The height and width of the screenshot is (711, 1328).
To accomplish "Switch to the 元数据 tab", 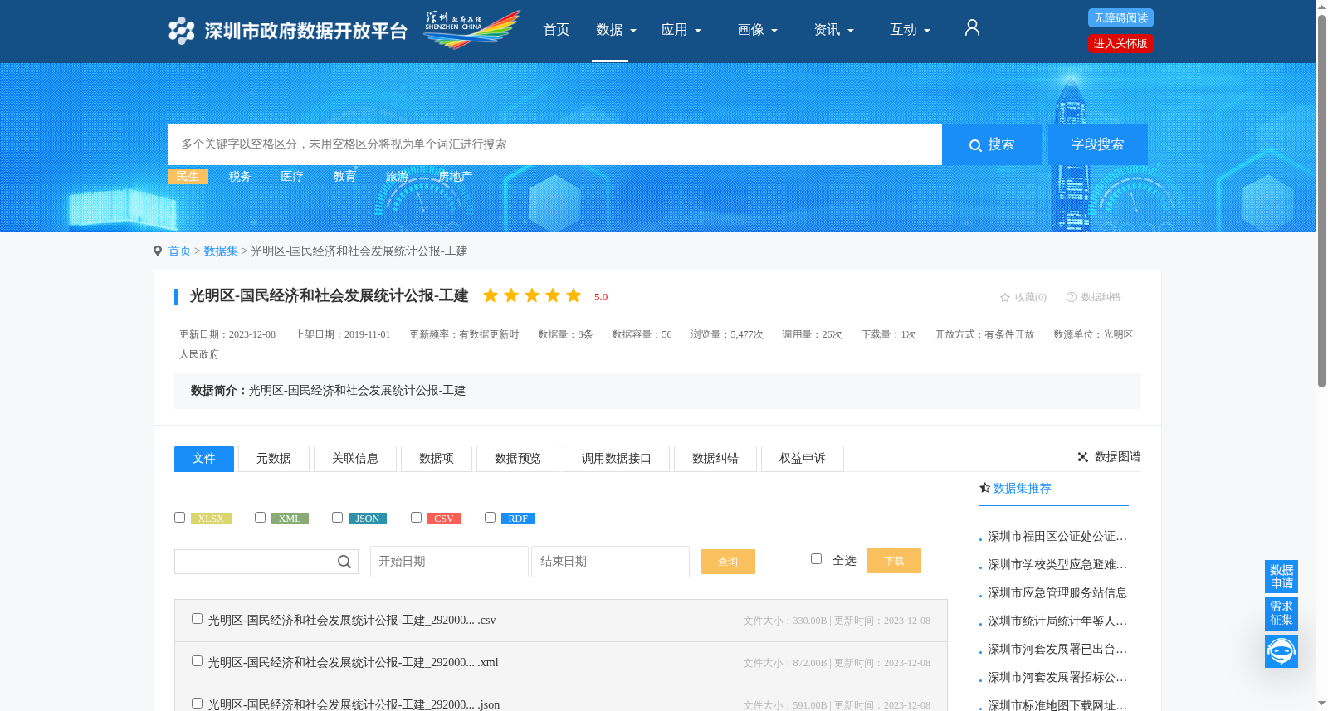I will point(273,459).
